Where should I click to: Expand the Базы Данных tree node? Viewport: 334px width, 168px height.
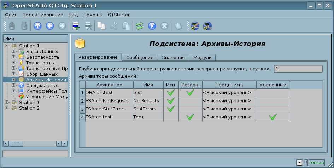[14, 52]
